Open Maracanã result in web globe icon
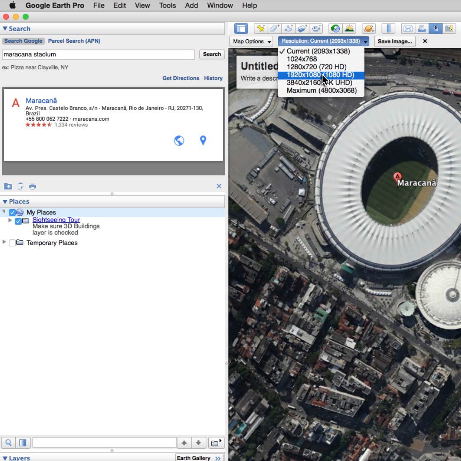461x461 pixels. pyautogui.click(x=179, y=140)
